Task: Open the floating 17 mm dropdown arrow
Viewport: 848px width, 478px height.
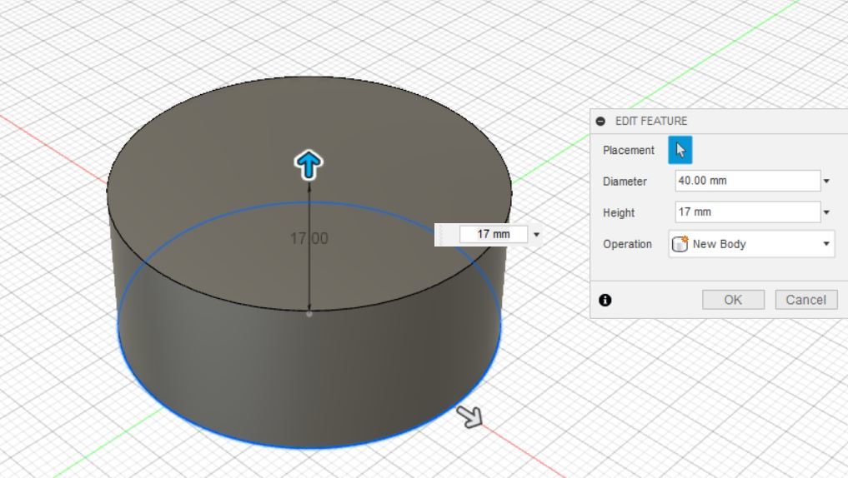Action: pos(536,234)
